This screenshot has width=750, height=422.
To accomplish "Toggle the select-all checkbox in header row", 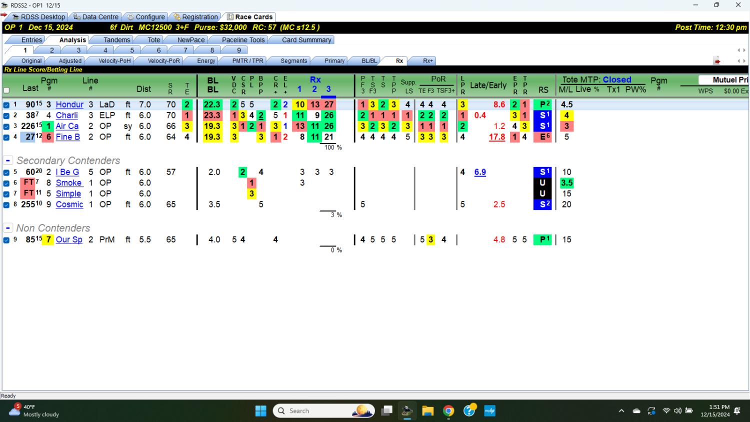I will 6,90.
